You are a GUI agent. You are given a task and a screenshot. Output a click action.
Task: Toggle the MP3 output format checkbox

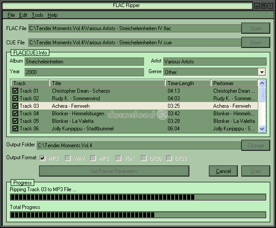(x=42, y=158)
